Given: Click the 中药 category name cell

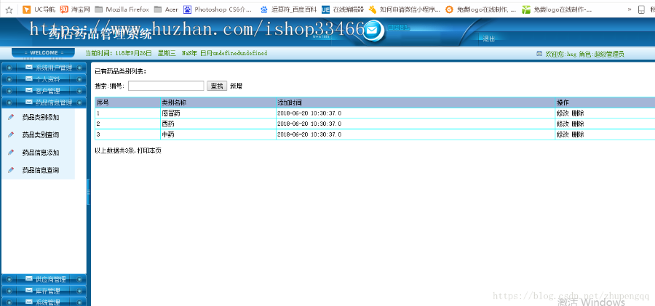Looking at the screenshot, I should [218, 134].
